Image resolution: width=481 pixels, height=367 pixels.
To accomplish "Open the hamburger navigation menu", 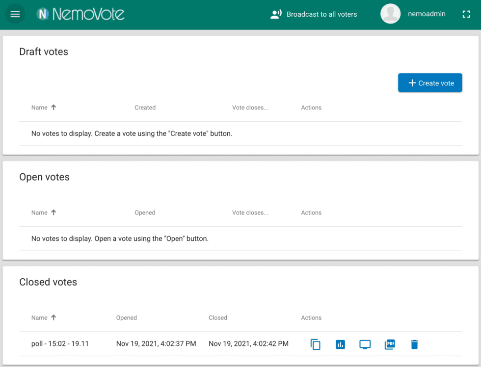I will tap(15, 14).
